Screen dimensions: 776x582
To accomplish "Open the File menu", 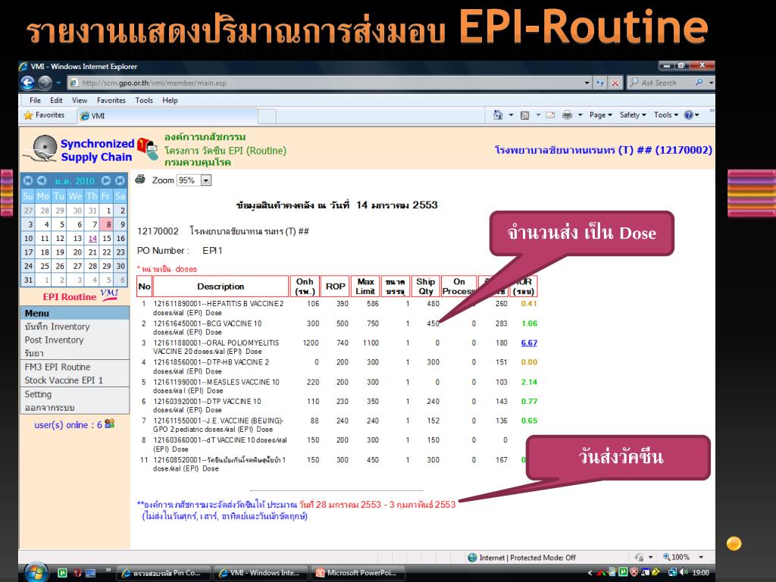I will [35, 100].
